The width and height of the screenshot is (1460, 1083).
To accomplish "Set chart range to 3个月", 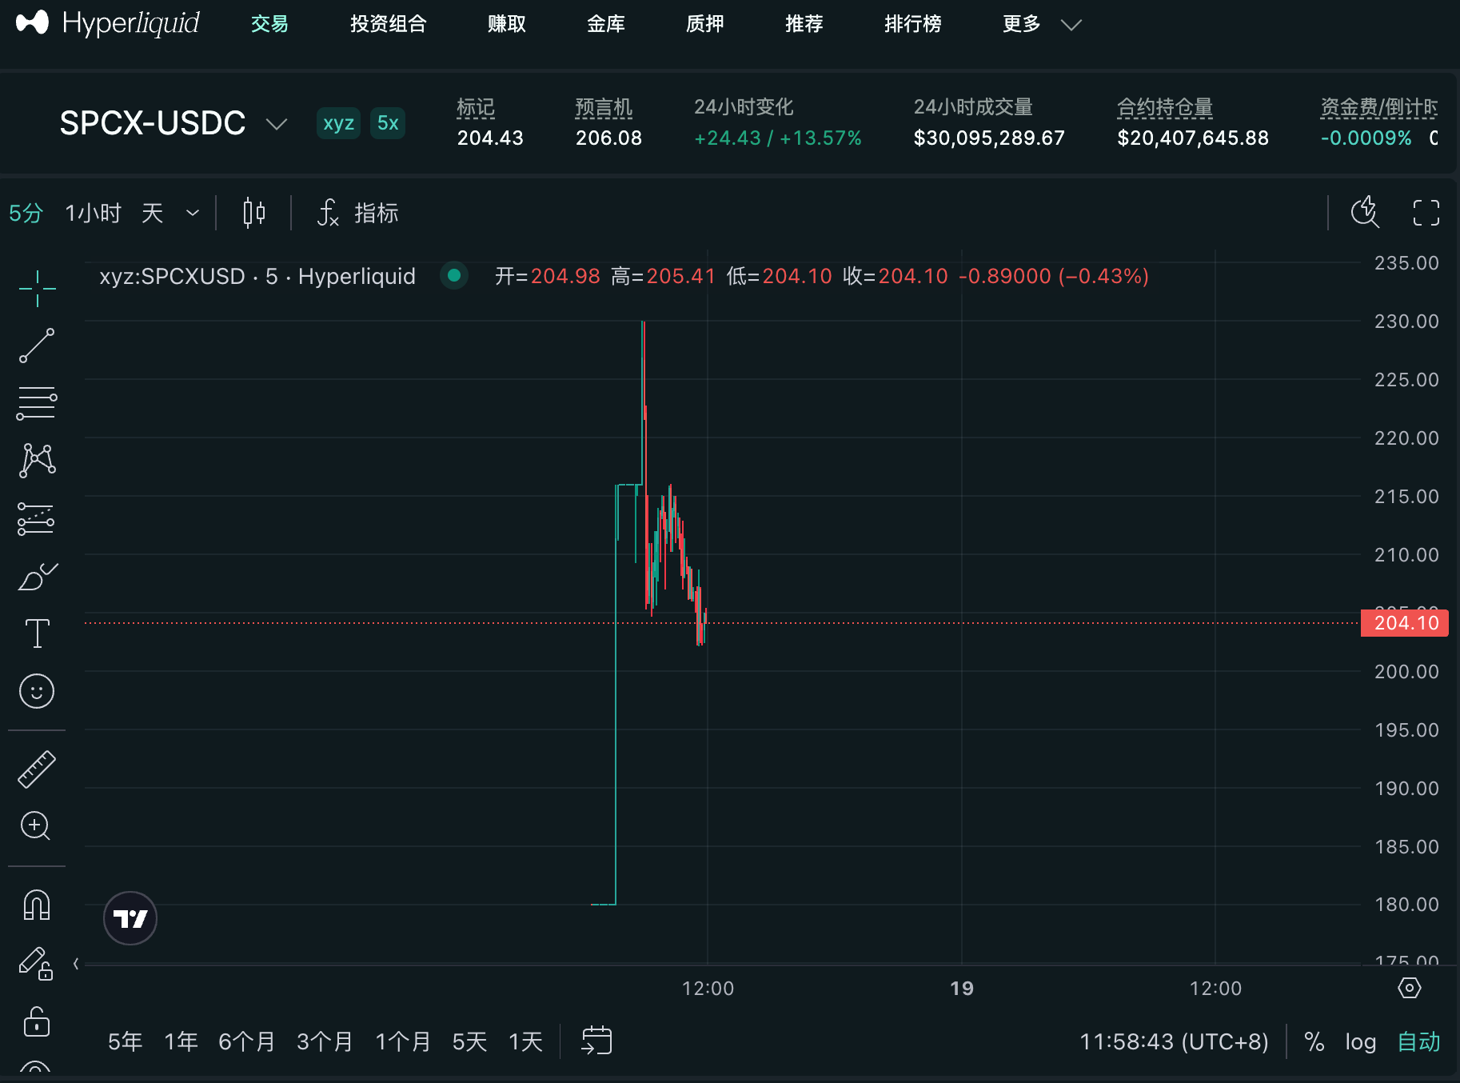I will point(325,1041).
